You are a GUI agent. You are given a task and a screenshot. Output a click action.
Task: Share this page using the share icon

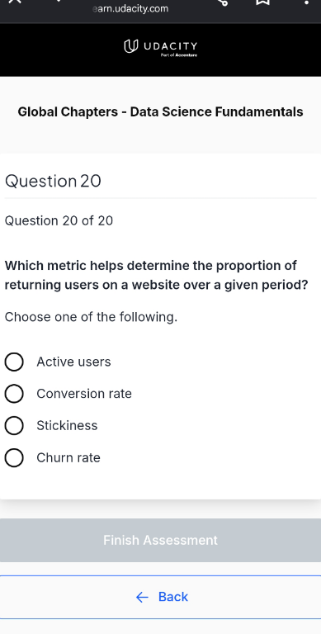(223, 2)
